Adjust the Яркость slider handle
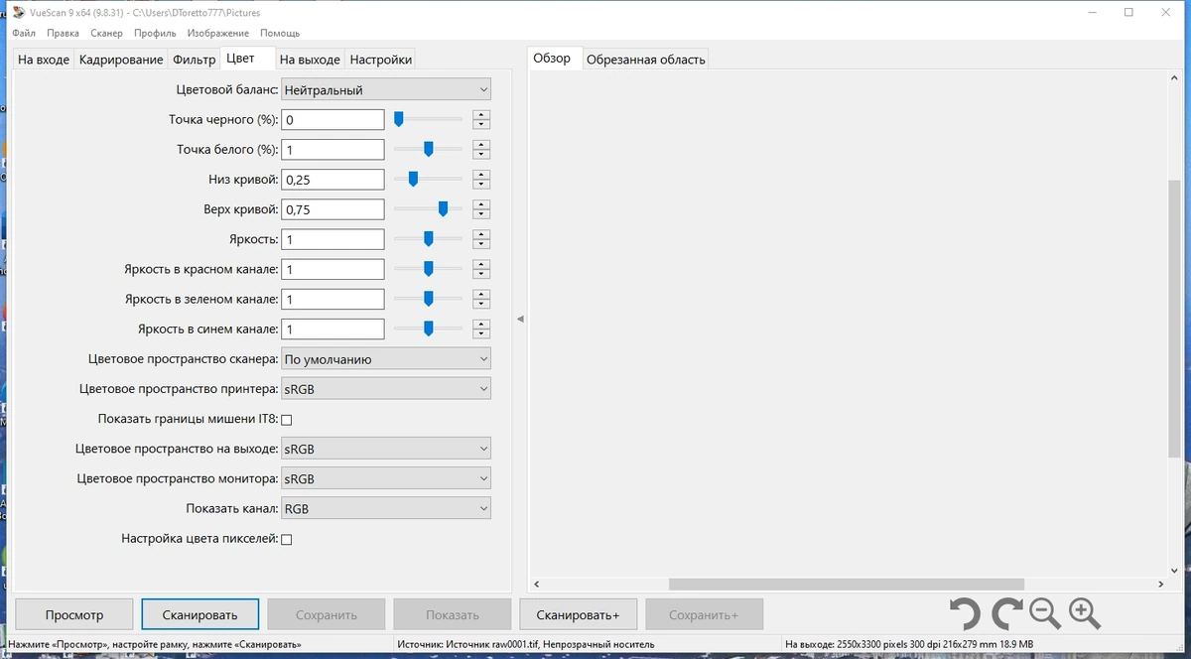The width and height of the screenshot is (1191, 659). (428, 238)
